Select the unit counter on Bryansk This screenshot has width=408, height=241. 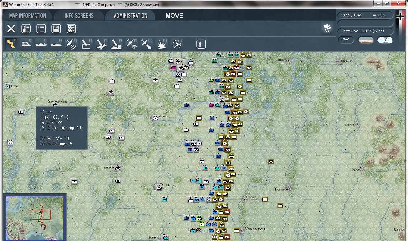click(118, 168)
